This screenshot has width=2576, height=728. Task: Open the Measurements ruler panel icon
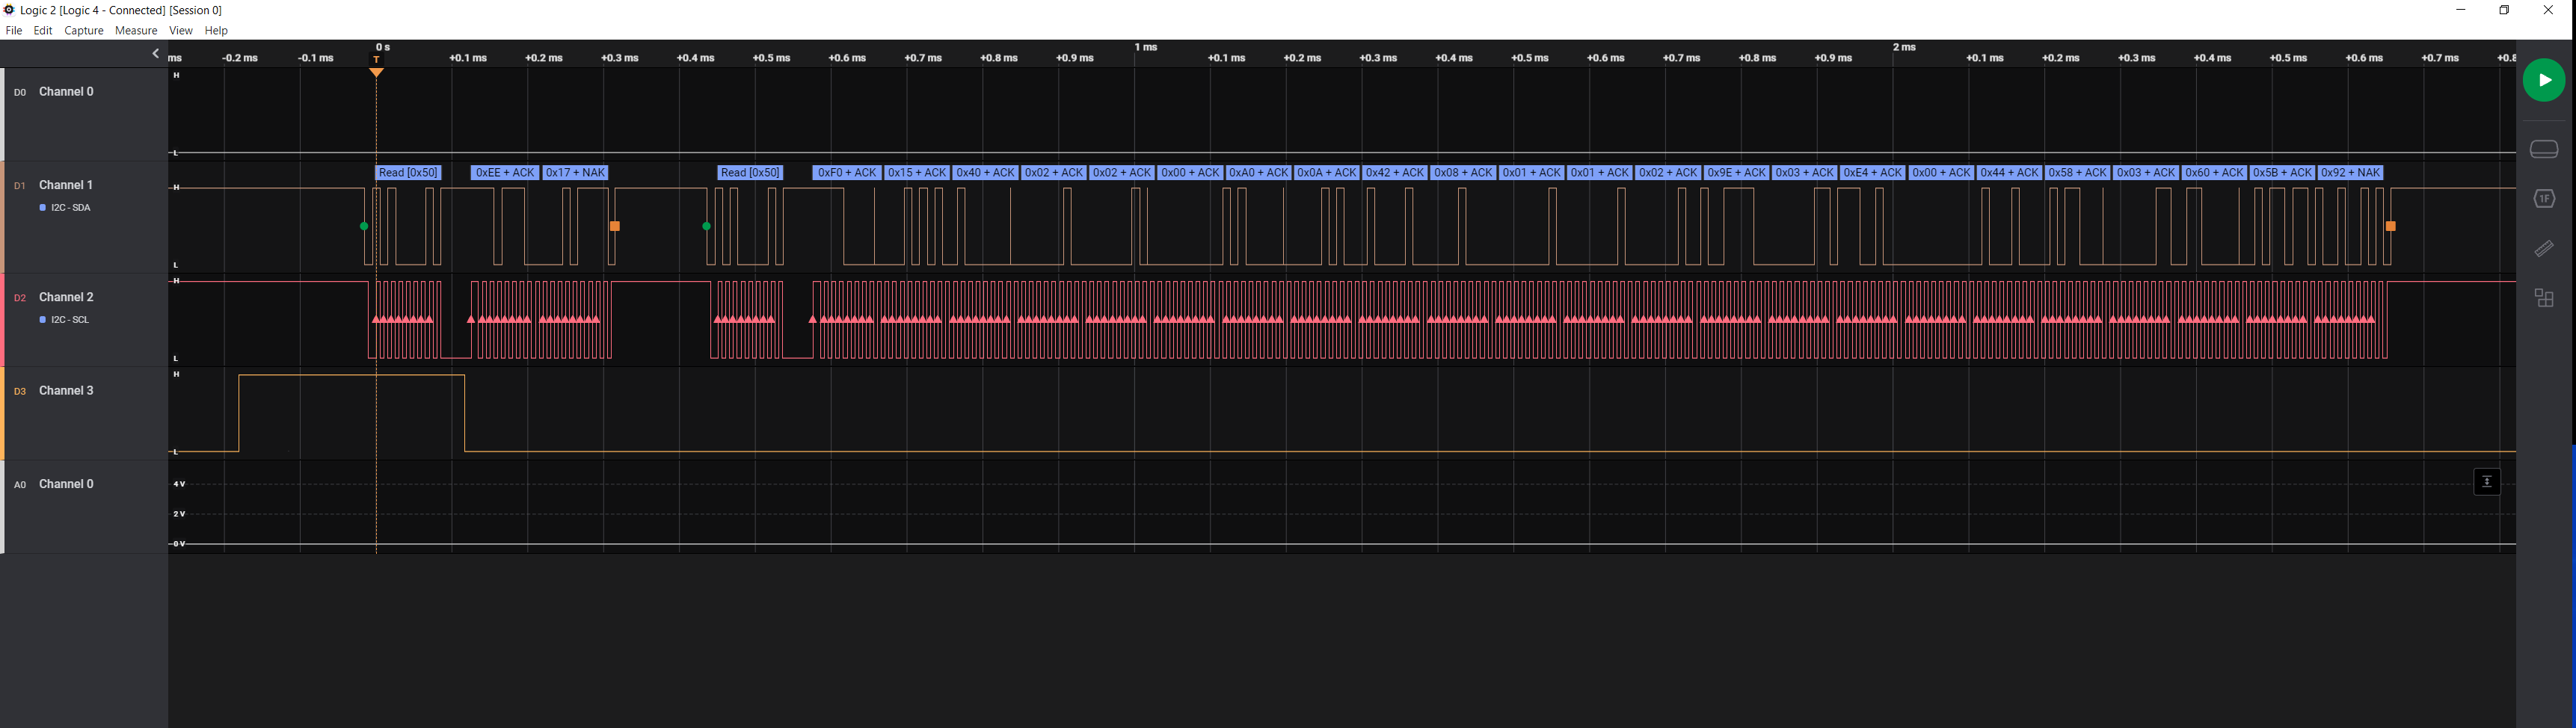(2543, 249)
